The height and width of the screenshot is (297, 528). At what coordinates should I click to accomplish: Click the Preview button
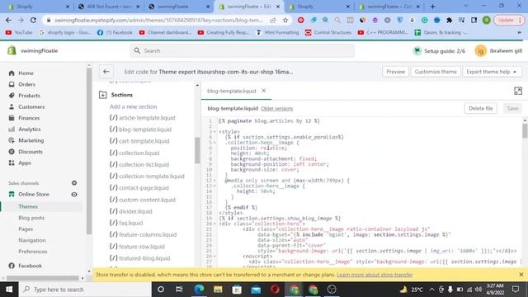[396, 72]
